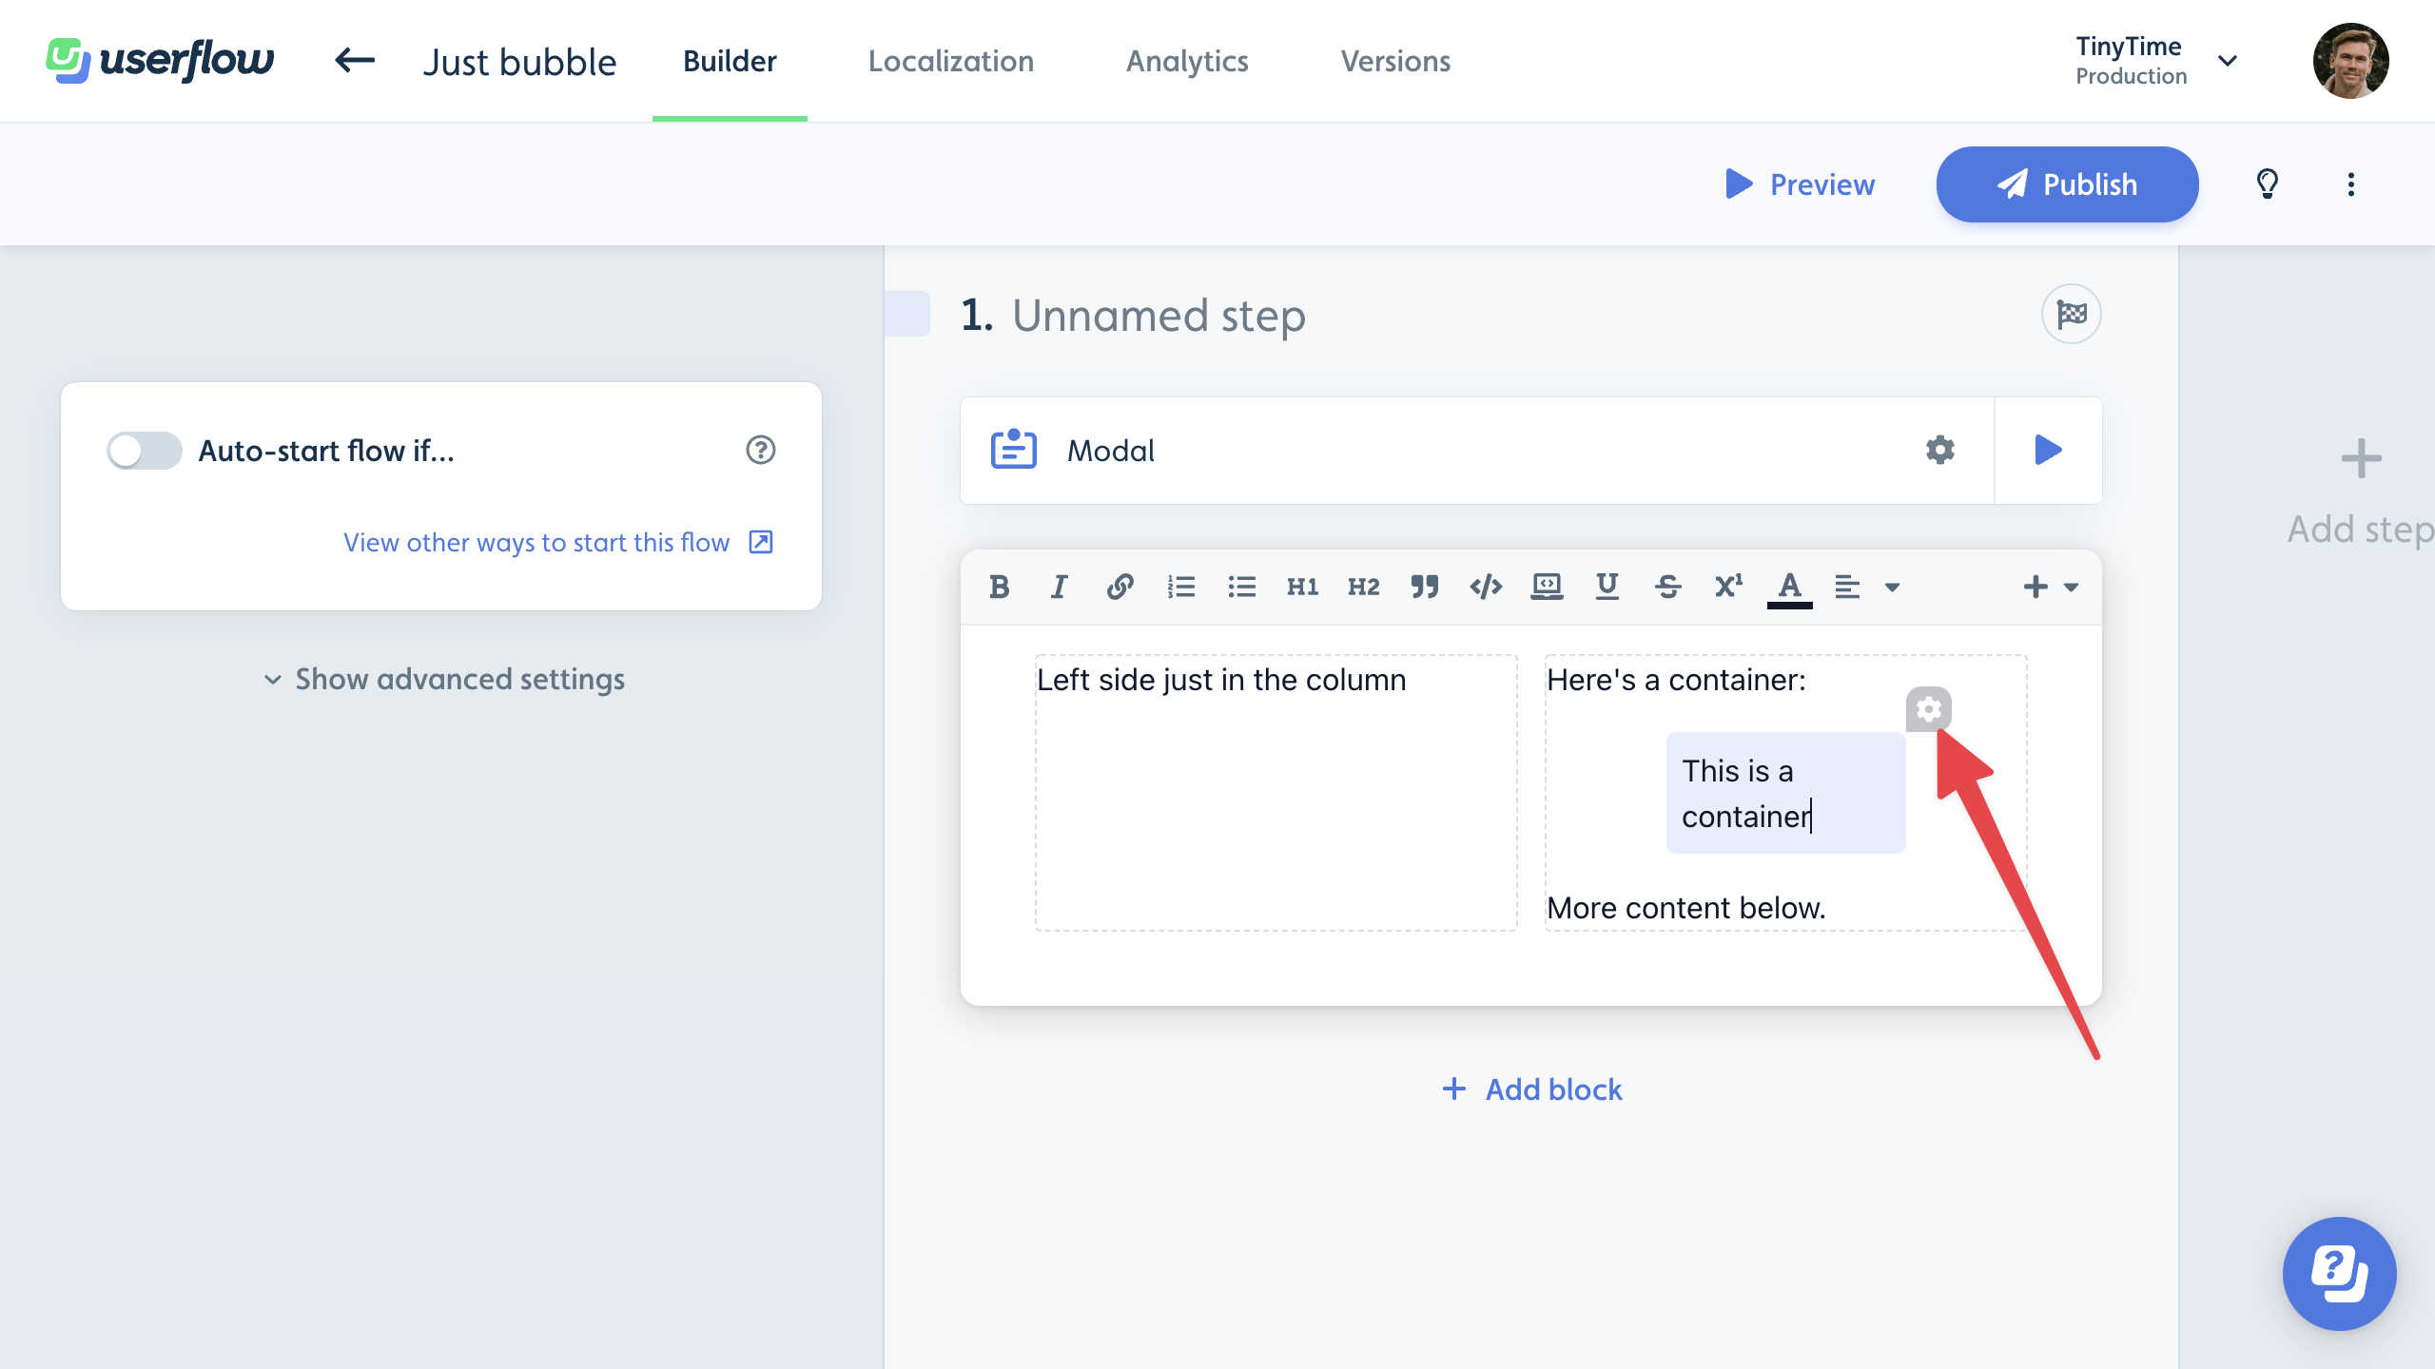2435x1369 pixels.
Task: Click the Preview button
Action: (x=1800, y=184)
